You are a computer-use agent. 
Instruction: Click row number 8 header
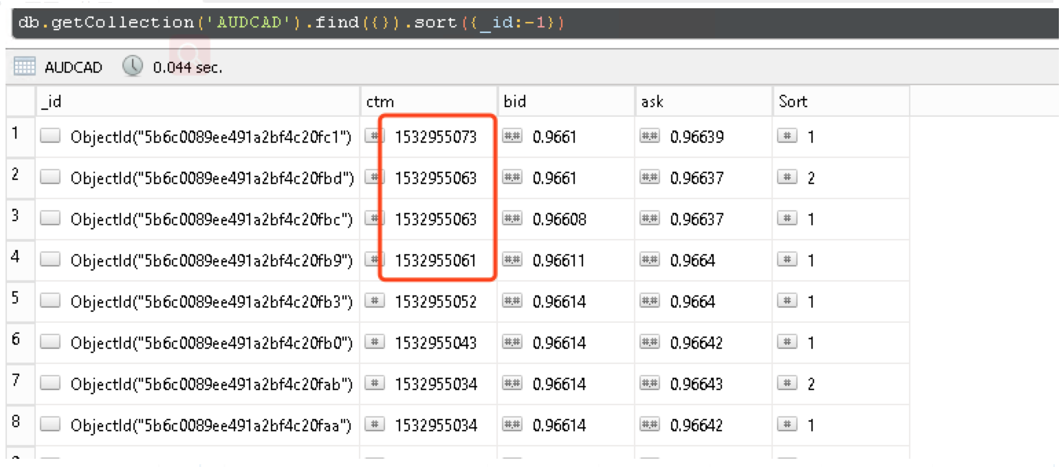coord(20,424)
